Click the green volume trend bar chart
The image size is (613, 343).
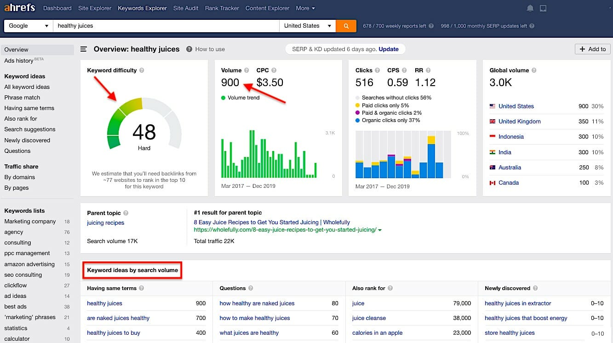coord(269,154)
